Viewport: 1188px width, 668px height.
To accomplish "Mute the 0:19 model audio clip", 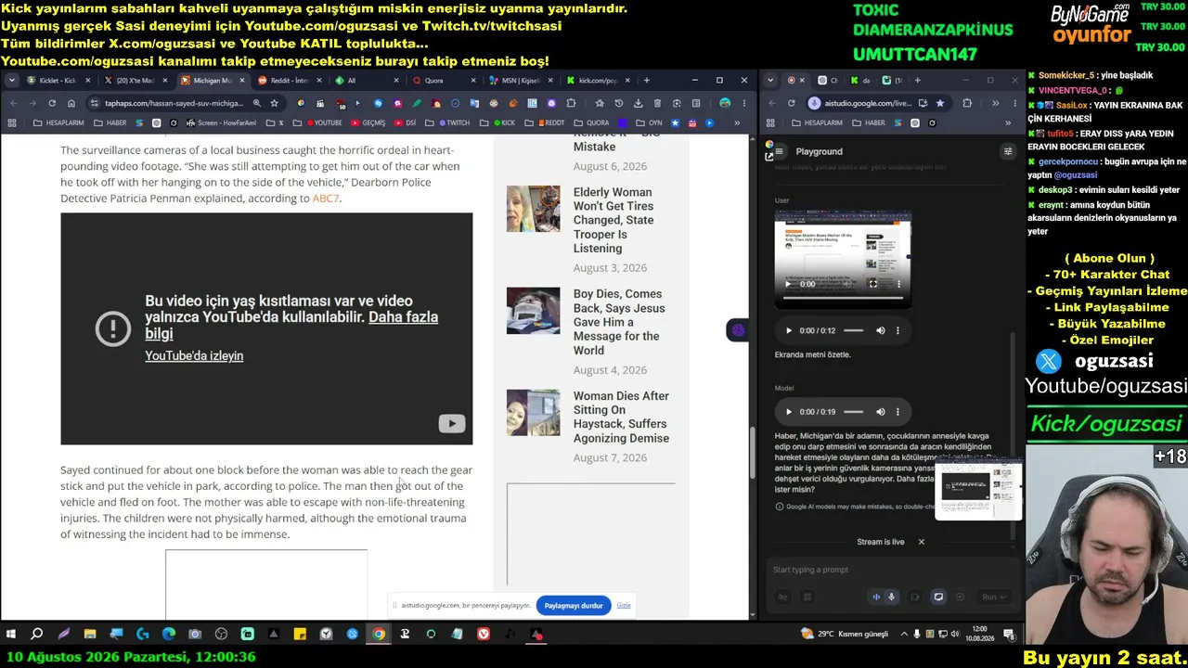I will pos(881,412).
